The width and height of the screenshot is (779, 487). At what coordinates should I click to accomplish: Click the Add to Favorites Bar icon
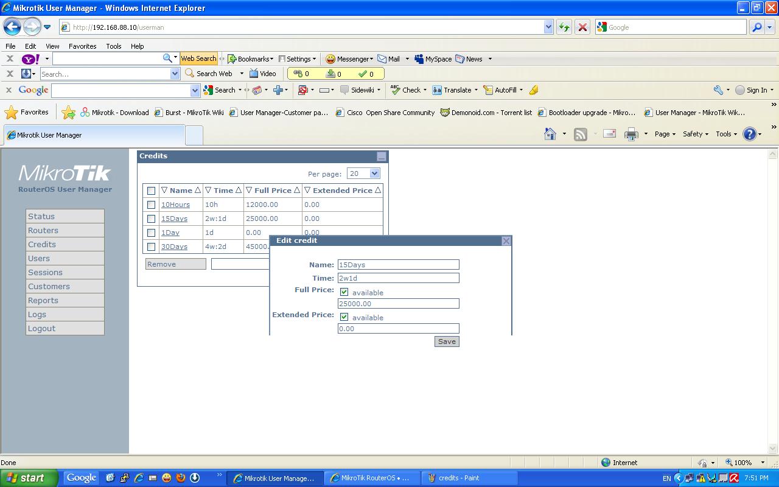click(x=69, y=113)
